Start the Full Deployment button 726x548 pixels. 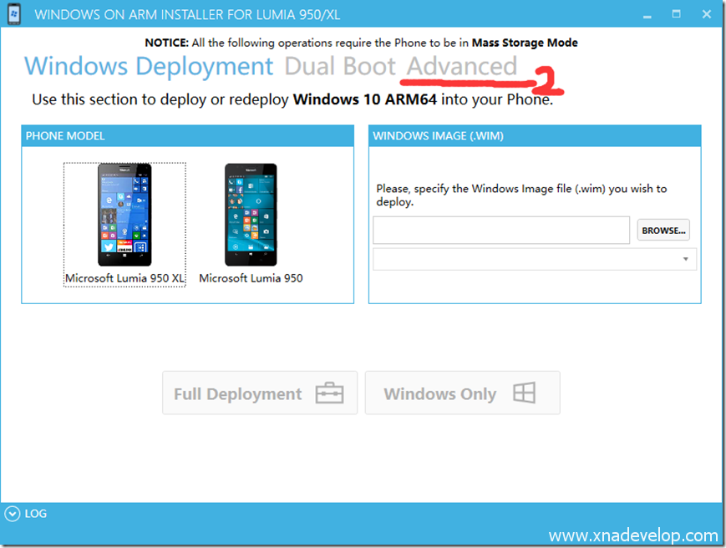click(259, 393)
